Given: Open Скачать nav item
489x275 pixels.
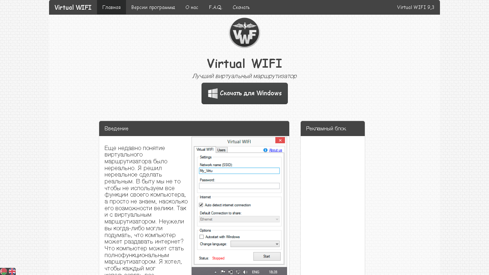Looking at the screenshot, I should 241,7.
